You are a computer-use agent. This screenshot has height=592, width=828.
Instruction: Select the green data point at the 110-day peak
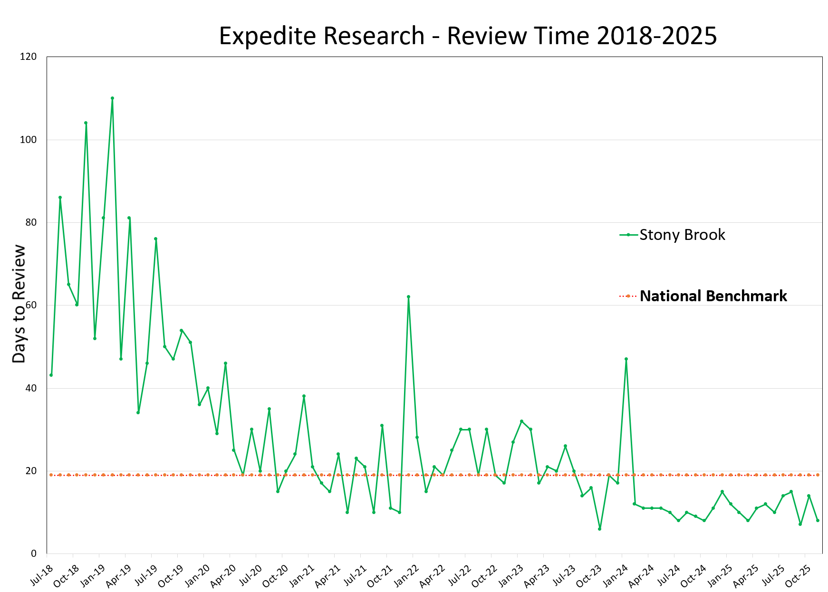(112, 98)
